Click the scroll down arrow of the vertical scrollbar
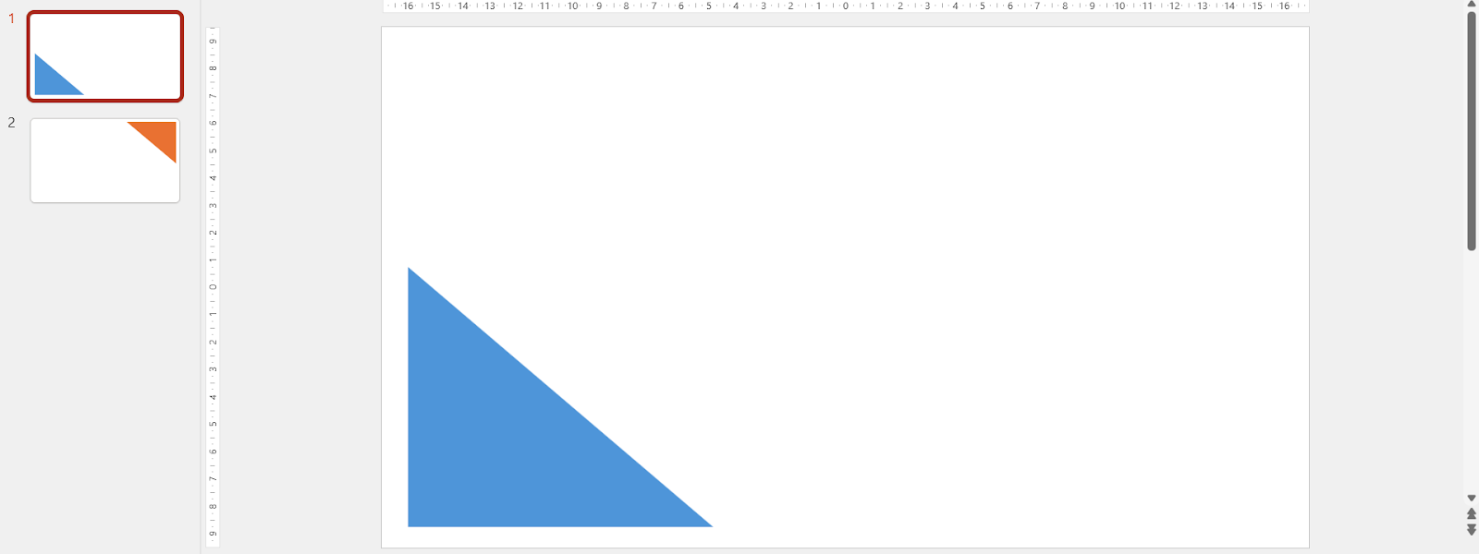The width and height of the screenshot is (1479, 554). [x=1472, y=499]
